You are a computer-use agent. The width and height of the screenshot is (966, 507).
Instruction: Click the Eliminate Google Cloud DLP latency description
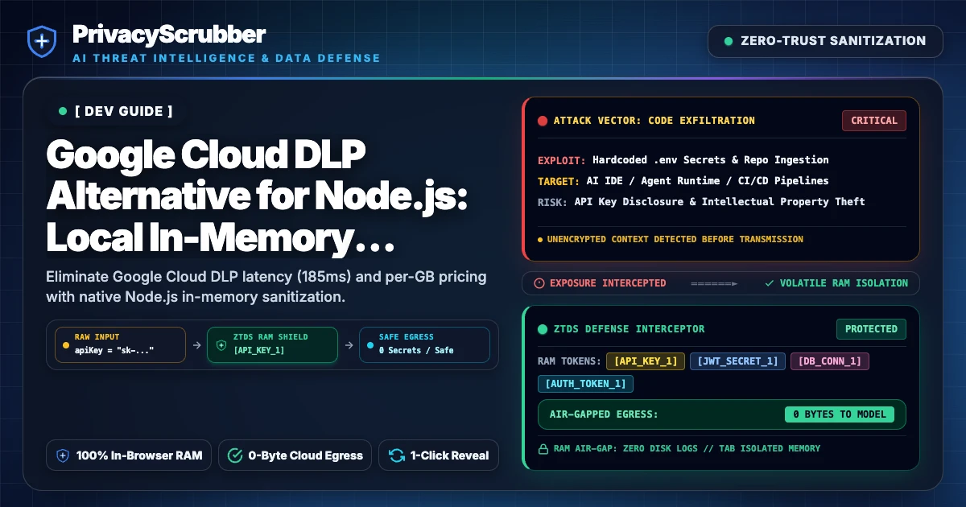[266, 287]
